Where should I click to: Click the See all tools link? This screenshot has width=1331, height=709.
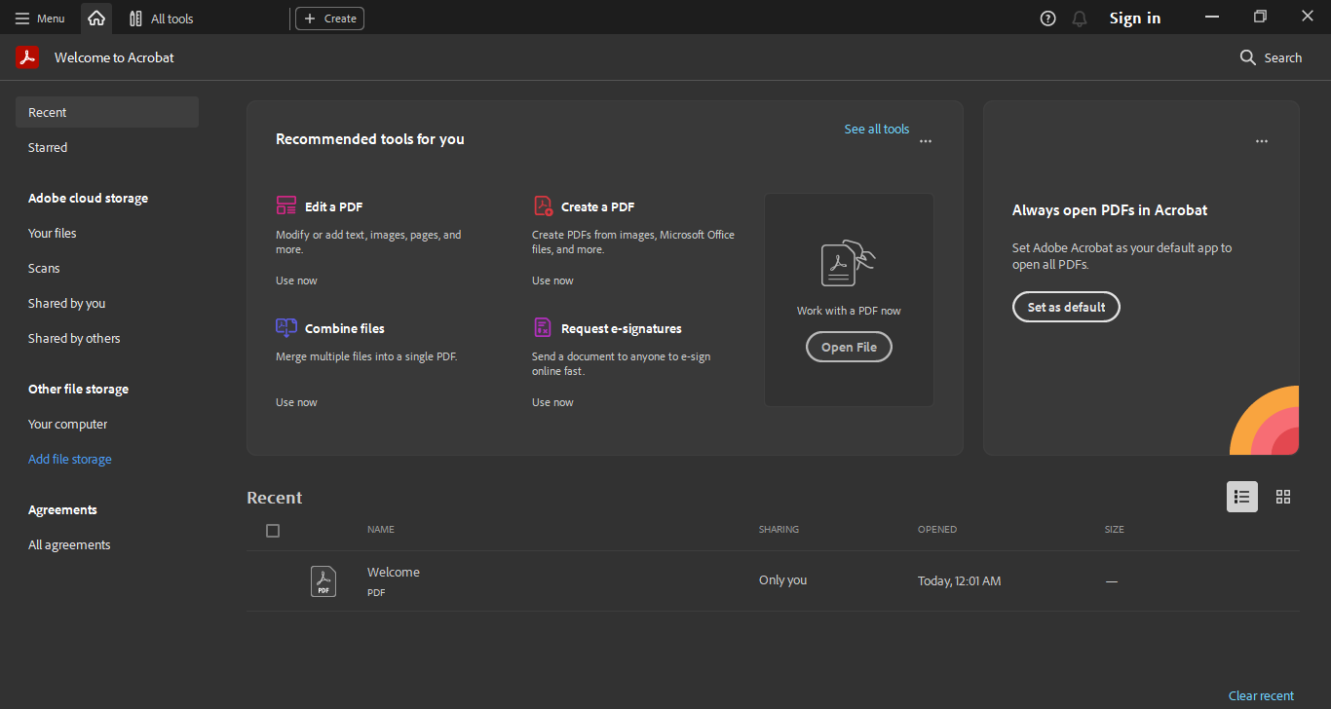tap(876, 129)
